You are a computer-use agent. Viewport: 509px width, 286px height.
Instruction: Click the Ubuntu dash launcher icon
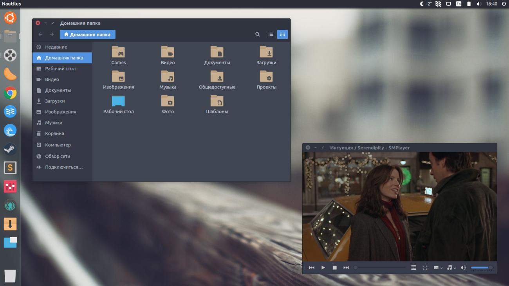(10, 18)
